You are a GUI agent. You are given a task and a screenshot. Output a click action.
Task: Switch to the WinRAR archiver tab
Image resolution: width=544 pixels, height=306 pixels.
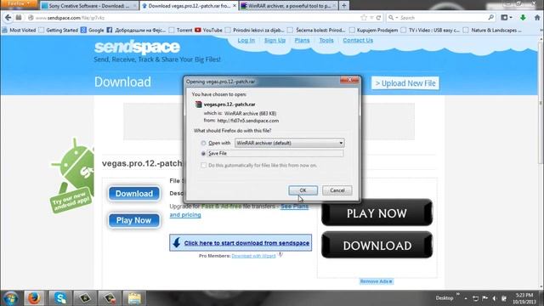289,6
